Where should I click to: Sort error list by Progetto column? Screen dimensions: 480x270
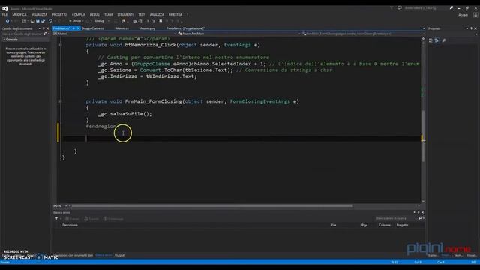[402, 225]
